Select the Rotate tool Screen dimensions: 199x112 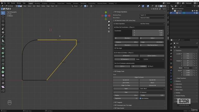(3, 25)
